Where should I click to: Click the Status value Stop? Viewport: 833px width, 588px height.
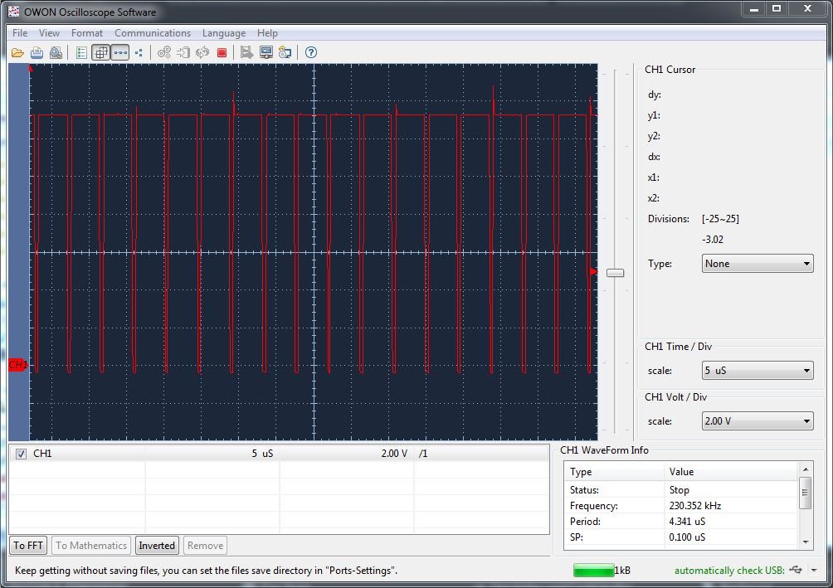679,490
